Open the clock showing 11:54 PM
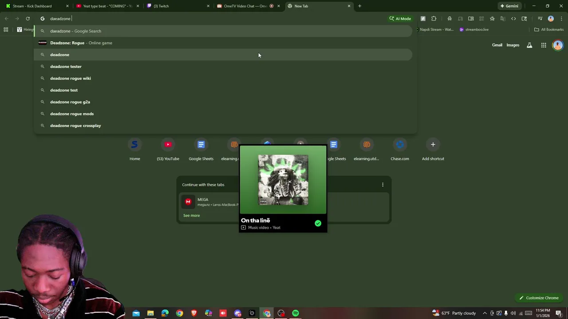Viewport: 568px width, 319px height. tap(543, 313)
